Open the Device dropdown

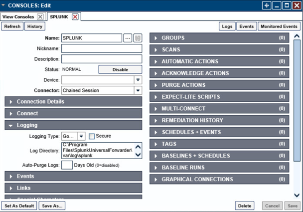138,80
